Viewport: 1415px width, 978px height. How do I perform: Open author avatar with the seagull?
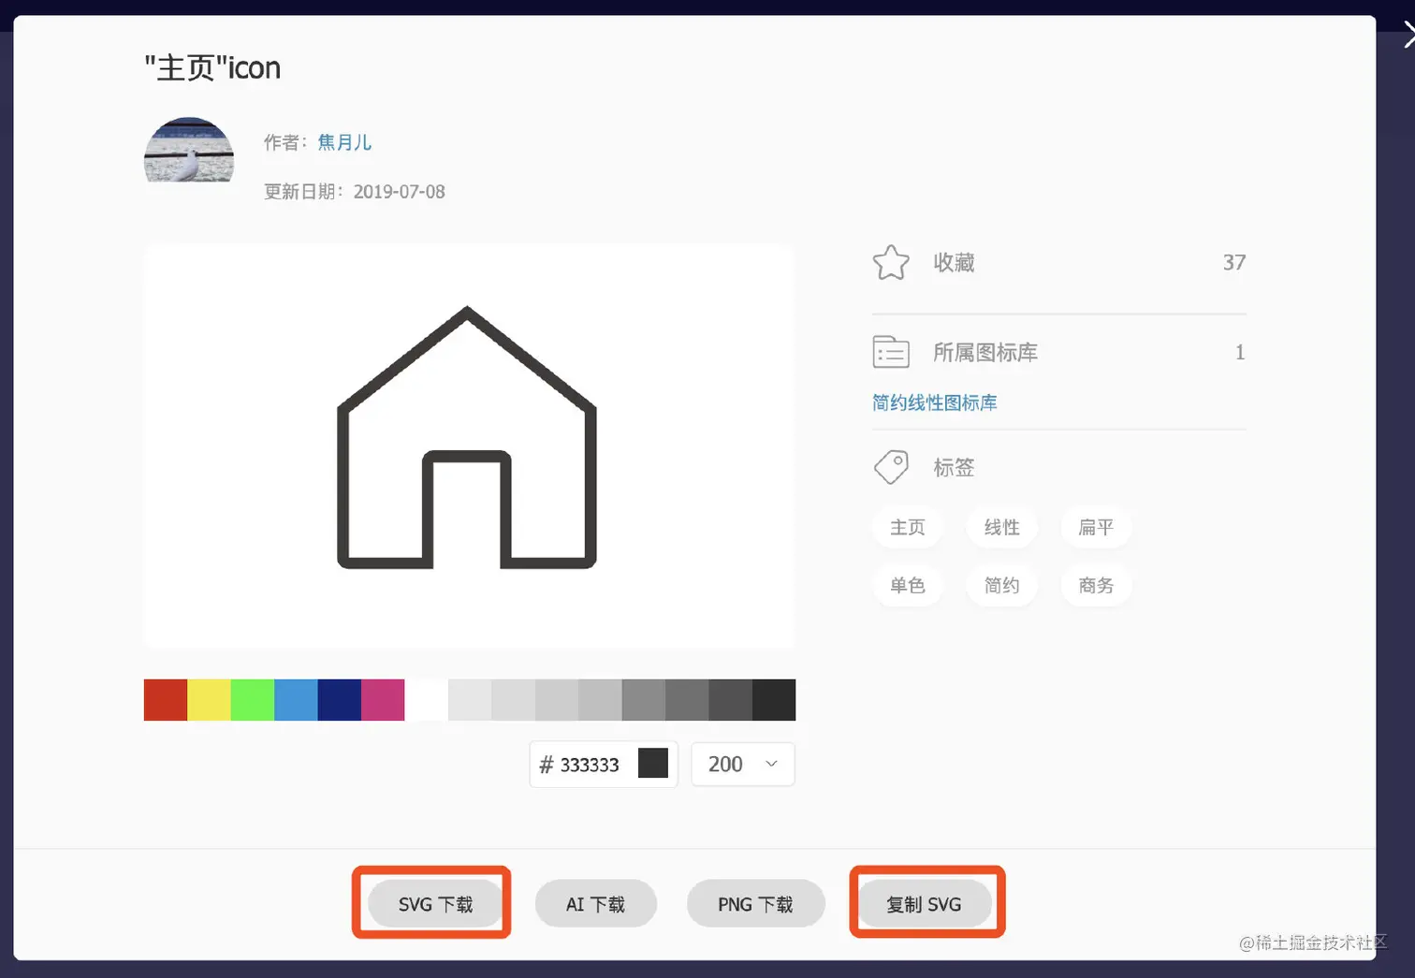[x=189, y=150]
